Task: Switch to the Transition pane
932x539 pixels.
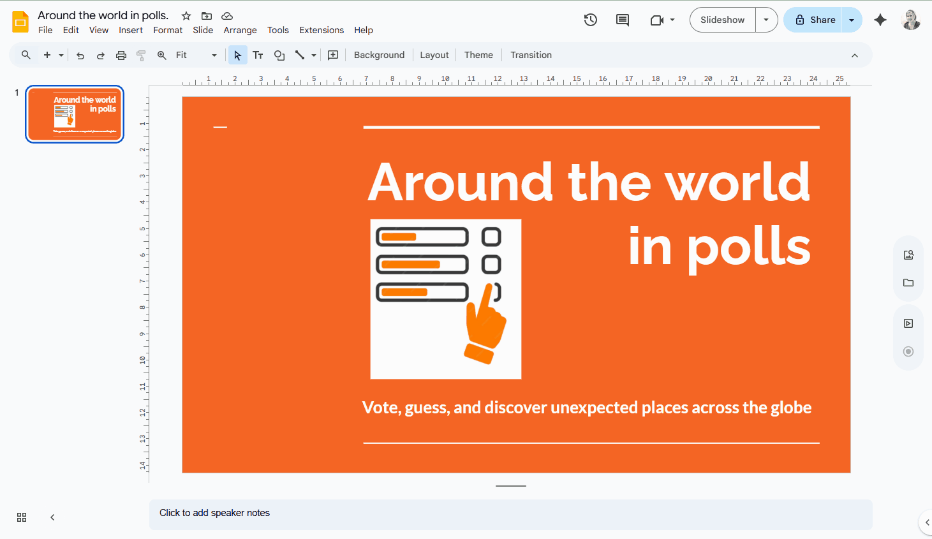Action: point(531,55)
